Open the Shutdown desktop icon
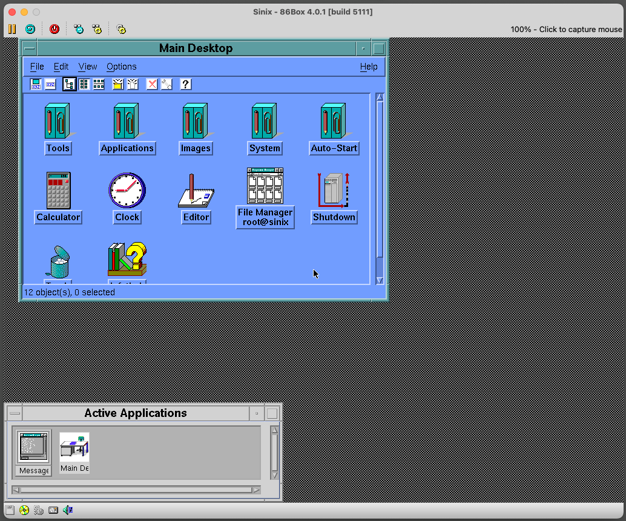The image size is (626, 521). 334,189
